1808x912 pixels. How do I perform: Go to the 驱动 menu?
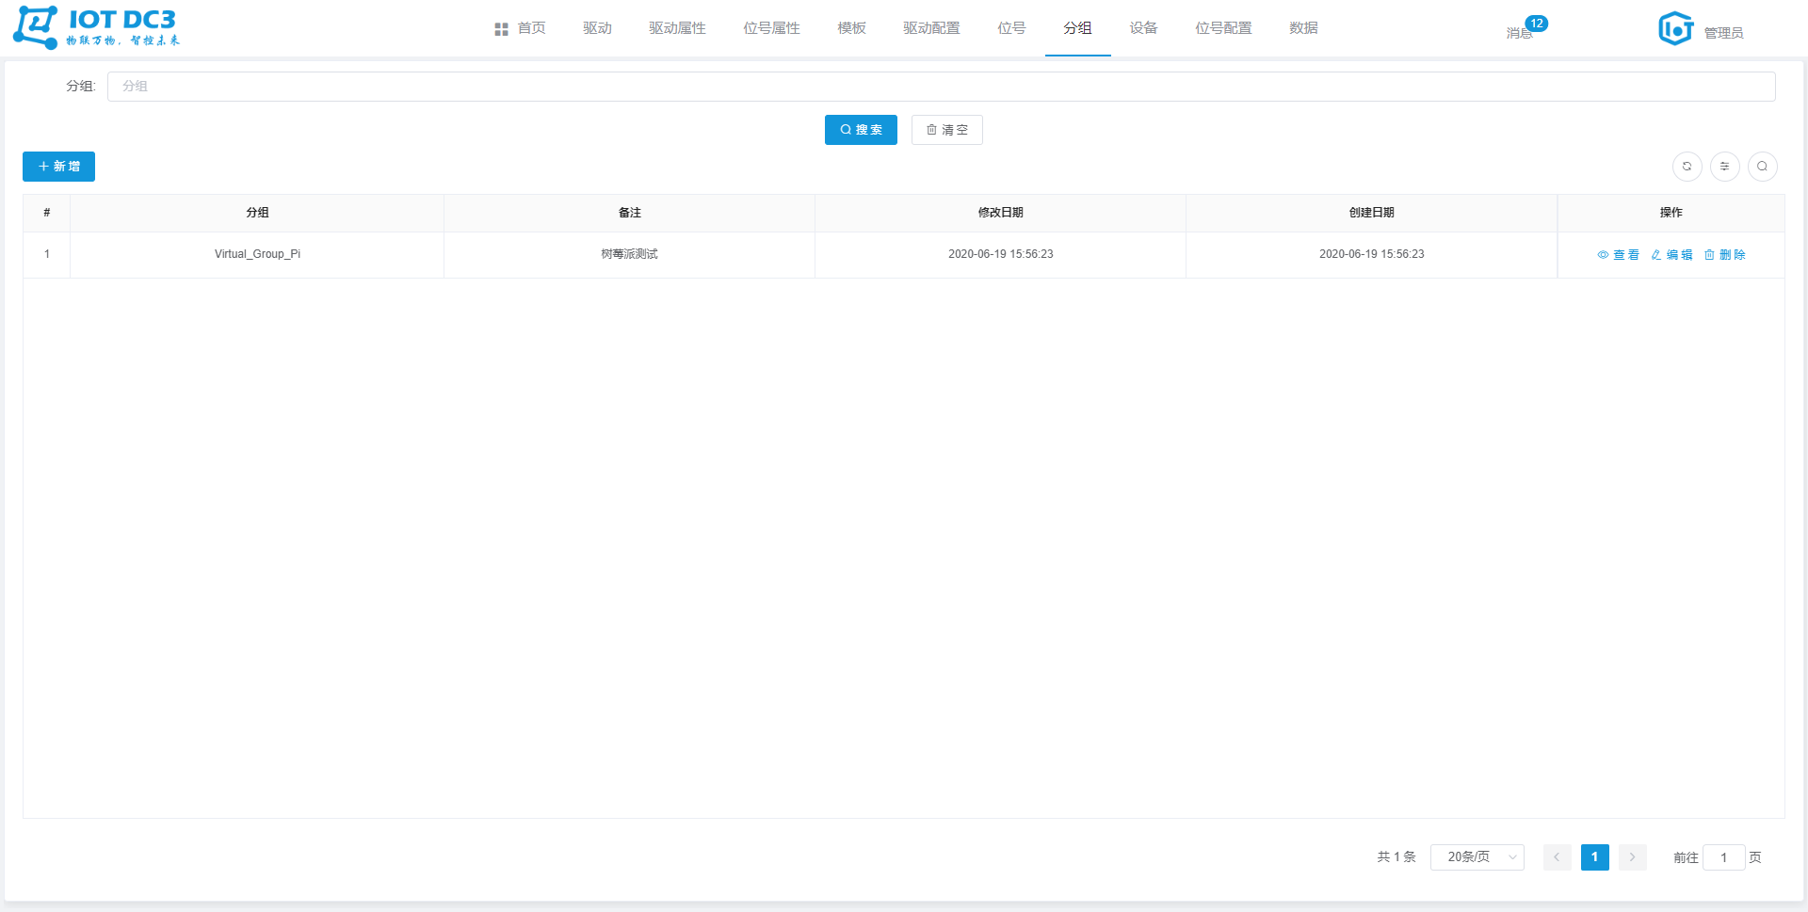point(597,28)
